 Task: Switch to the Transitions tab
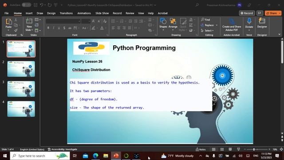(x=66, y=13)
